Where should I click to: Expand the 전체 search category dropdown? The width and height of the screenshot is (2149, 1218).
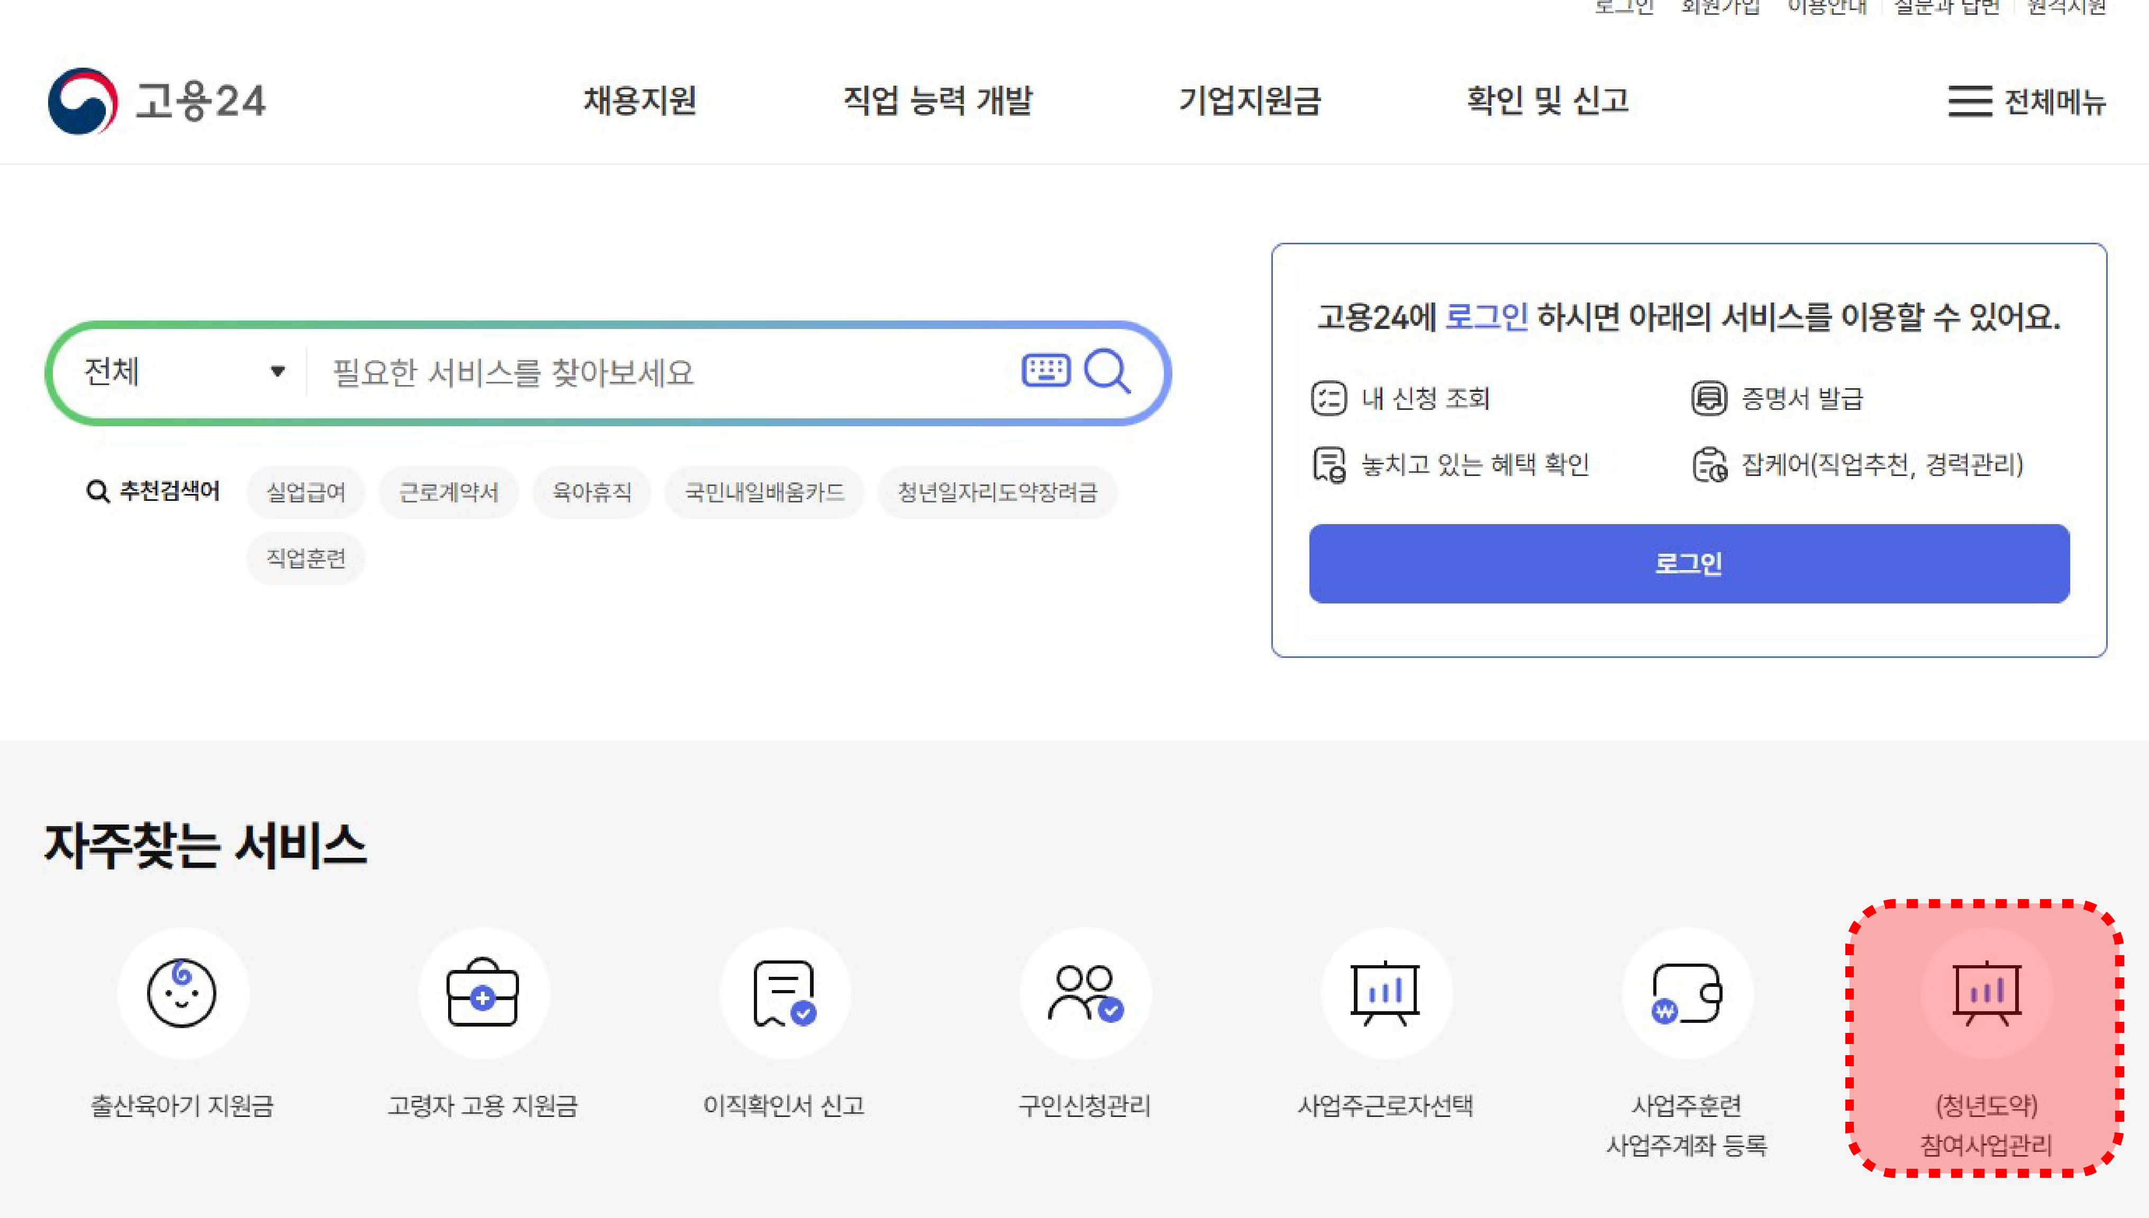pyautogui.click(x=185, y=371)
